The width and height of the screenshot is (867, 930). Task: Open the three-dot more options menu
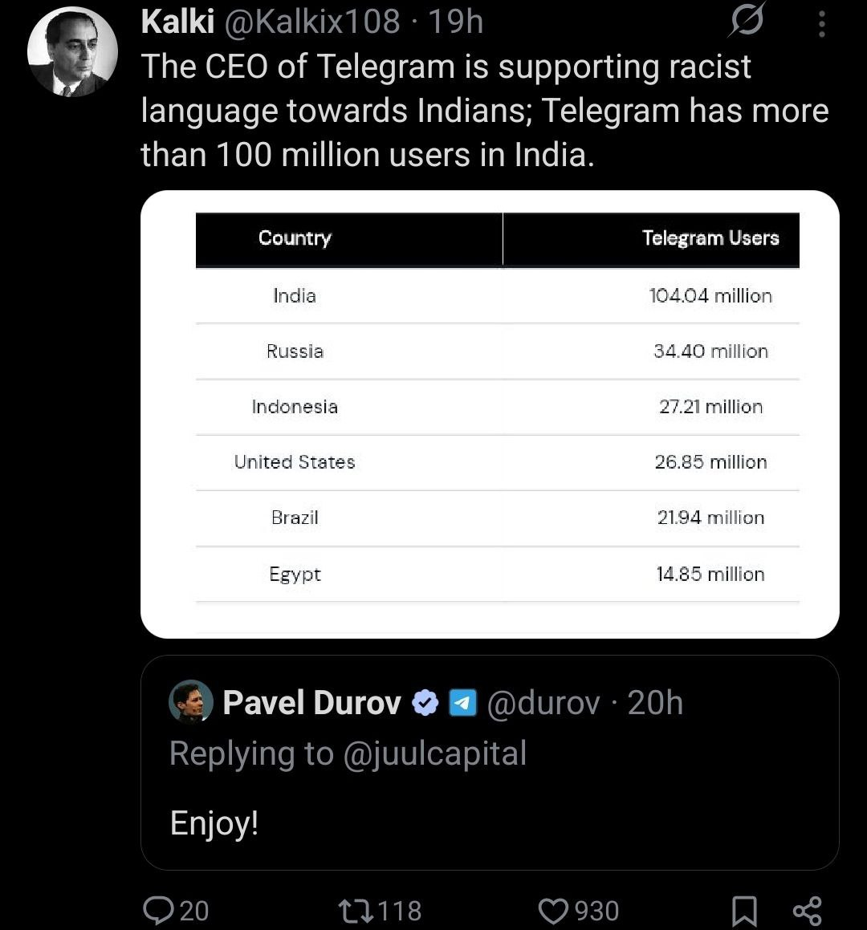(x=822, y=24)
